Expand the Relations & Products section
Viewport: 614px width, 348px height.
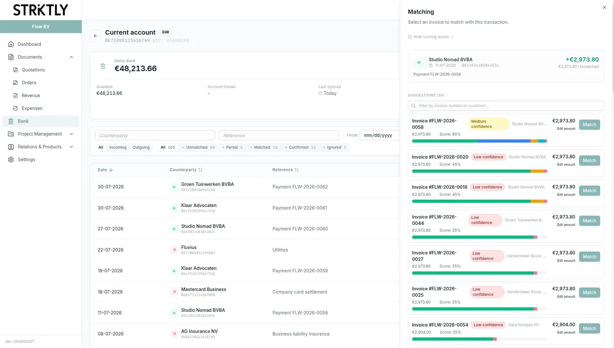71,147
